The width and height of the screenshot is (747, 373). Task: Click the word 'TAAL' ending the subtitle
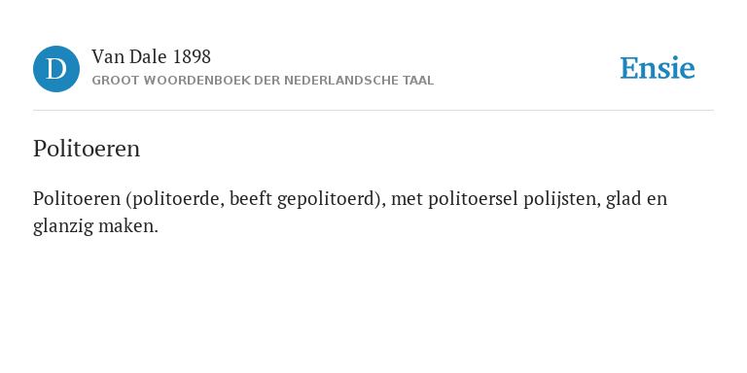(x=418, y=81)
